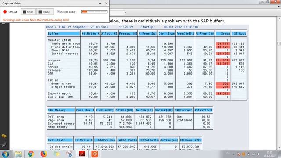Minimize the Capture Video window
This screenshot has height=158, width=281.
(100, 3)
